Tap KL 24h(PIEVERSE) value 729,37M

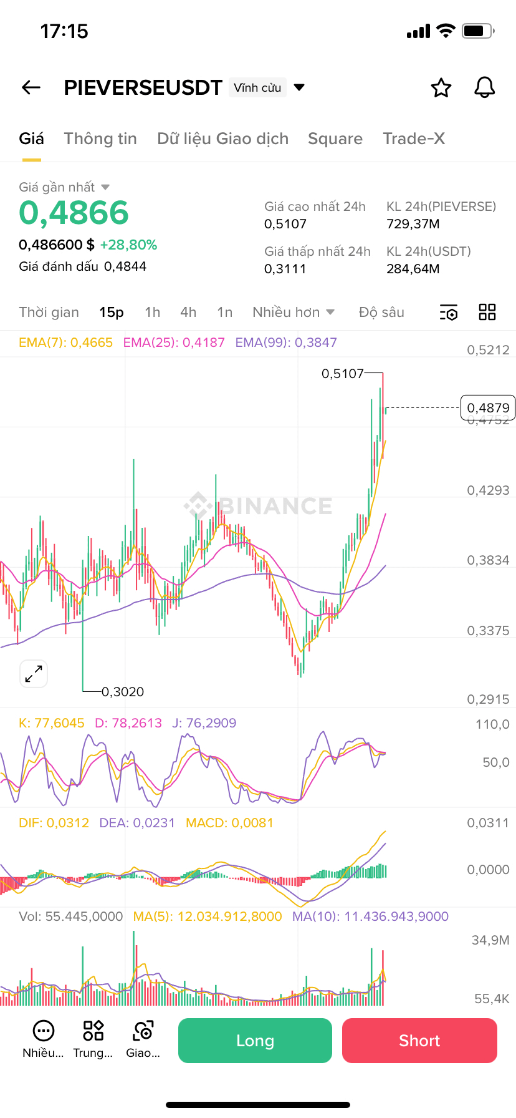(413, 224)
